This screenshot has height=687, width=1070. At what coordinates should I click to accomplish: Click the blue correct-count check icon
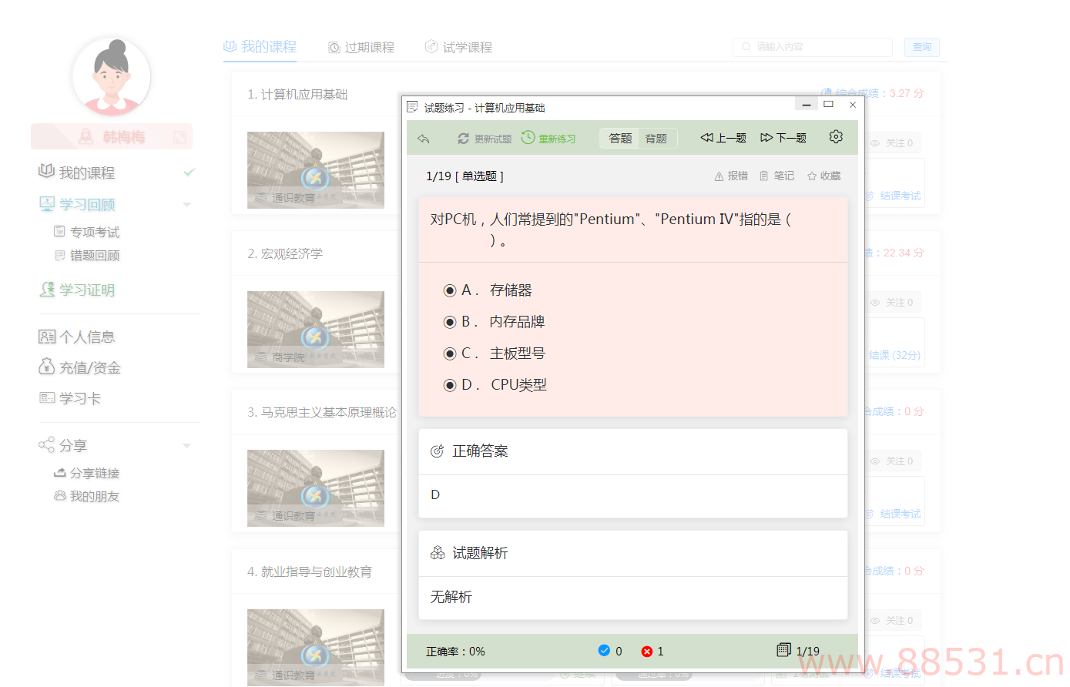pos(604,651)
